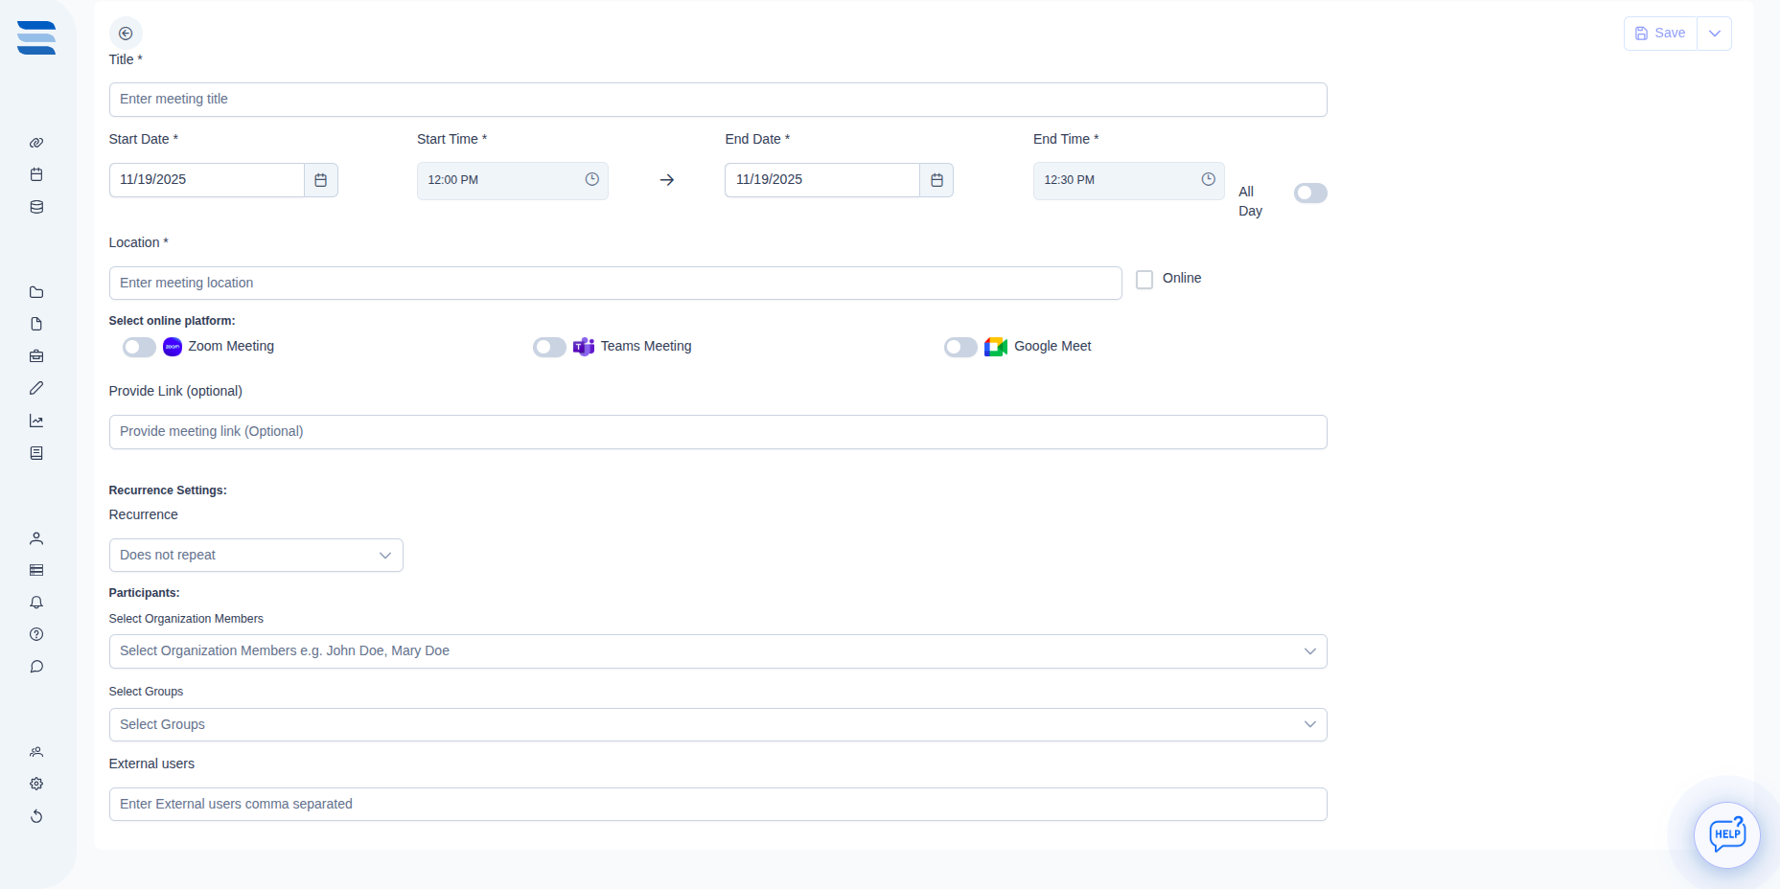Switch on the Google Meet toggle
Viewport: 1780px width, 889px height.
click(x=960, y=347)
